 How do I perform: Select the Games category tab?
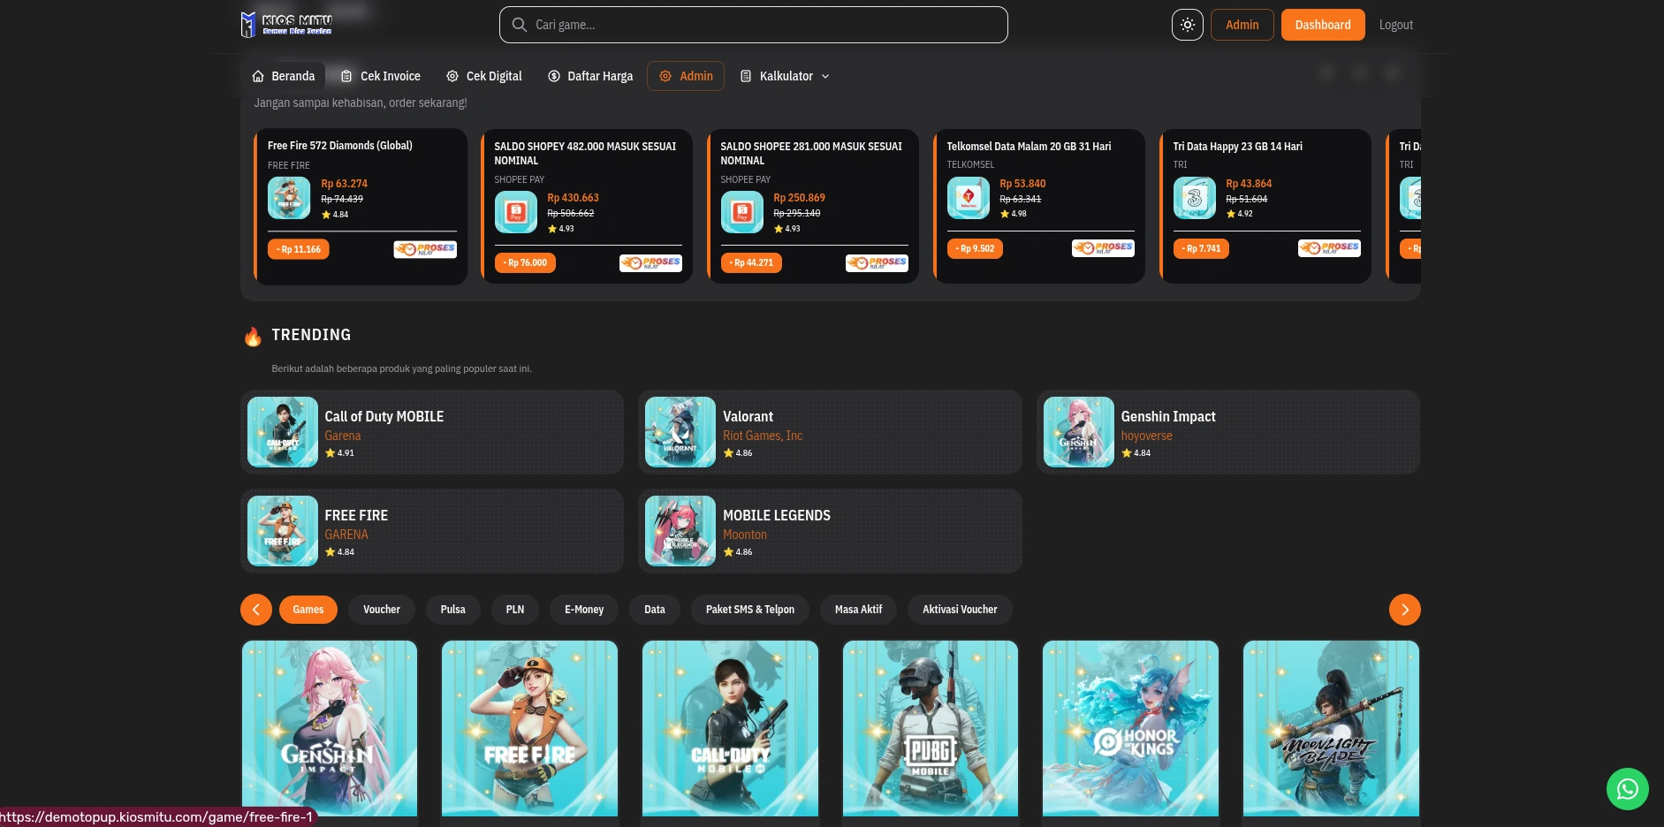tap(308, 610)
